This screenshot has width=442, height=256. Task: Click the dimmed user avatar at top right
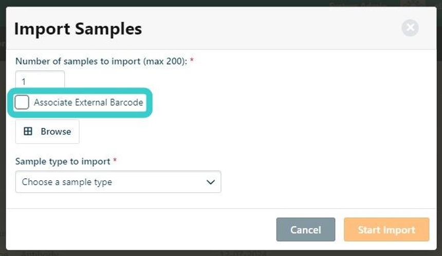tap(413, 4)
